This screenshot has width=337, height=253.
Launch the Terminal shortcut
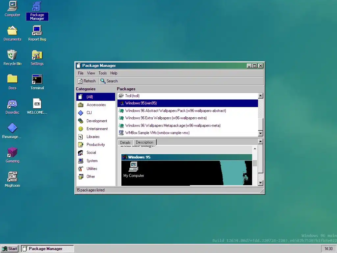tap(37, 82)
